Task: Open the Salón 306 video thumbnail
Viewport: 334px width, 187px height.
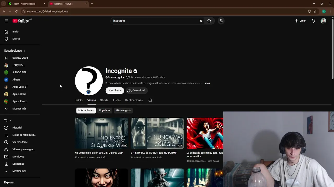Action: [x=102, y=133]
